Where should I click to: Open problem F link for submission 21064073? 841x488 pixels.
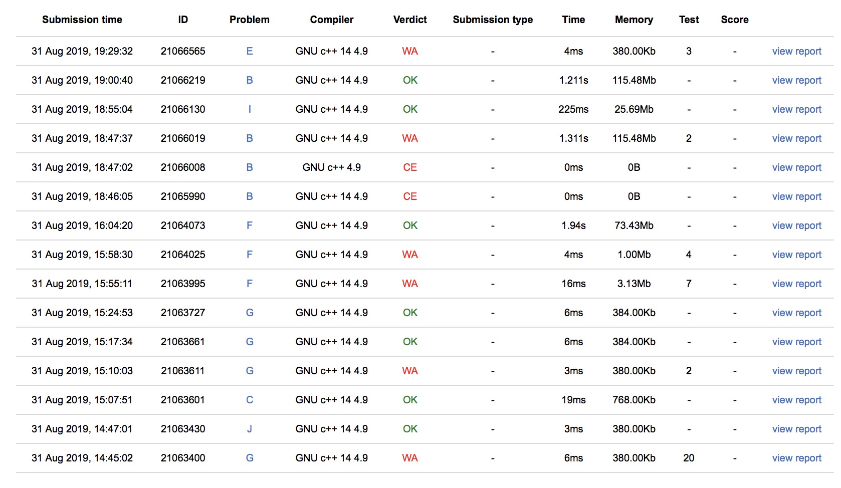pos(250,225)
